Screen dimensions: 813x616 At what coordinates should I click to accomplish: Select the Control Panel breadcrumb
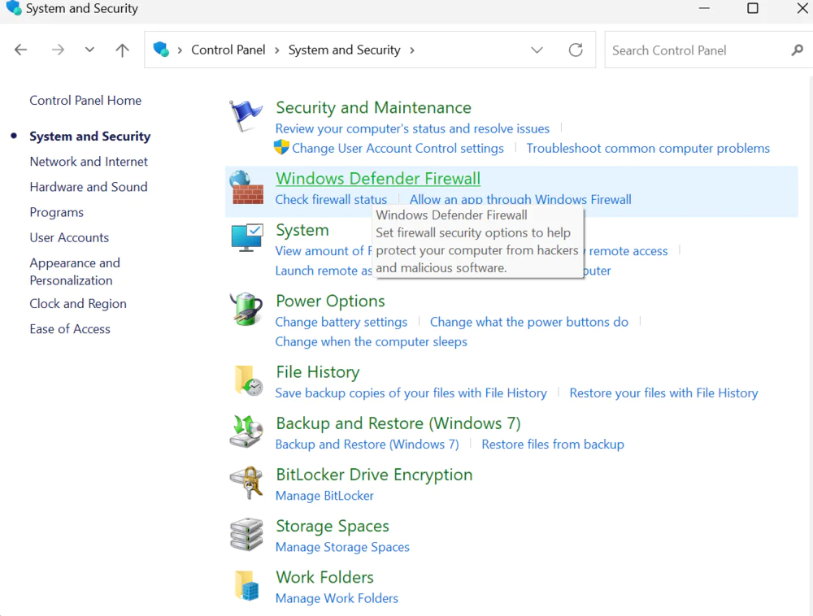click(x=228, y=50)
